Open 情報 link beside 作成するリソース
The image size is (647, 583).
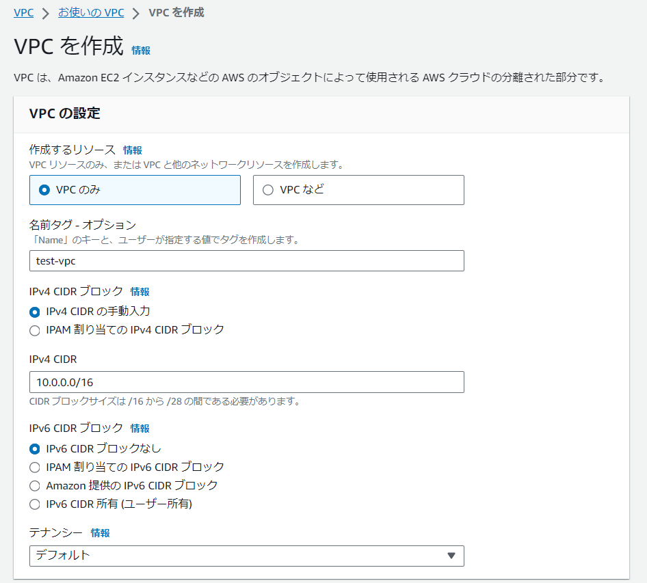pyautogui.click(x=133, y=150)
